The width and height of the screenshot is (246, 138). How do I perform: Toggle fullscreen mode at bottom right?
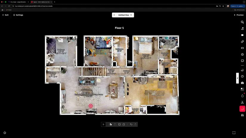click(x=234, y=133)
